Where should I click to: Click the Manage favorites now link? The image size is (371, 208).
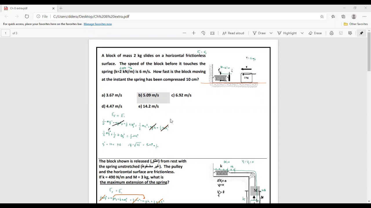tap(98, 24)
